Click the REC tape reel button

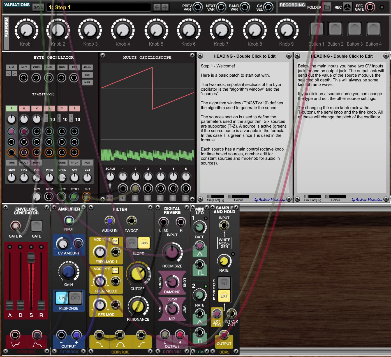[x=347, y=7]
